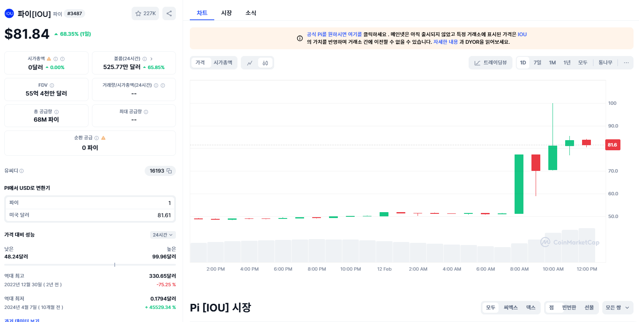This screenshot has width=639, height=322.
Task: Click the info icon next to 유씨디
Action: coord(22,171)
